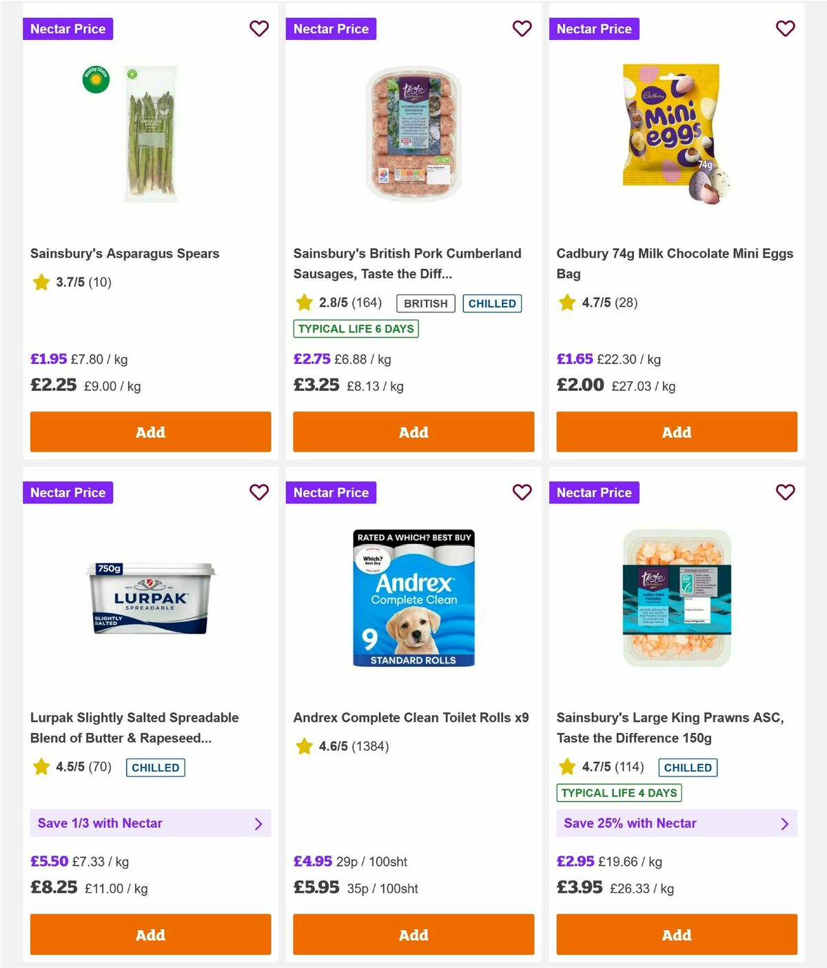Viewport: 827px width, 968px height.
Task: Favourite the Large King Prawns product
Action: click(x=785, y=492)
